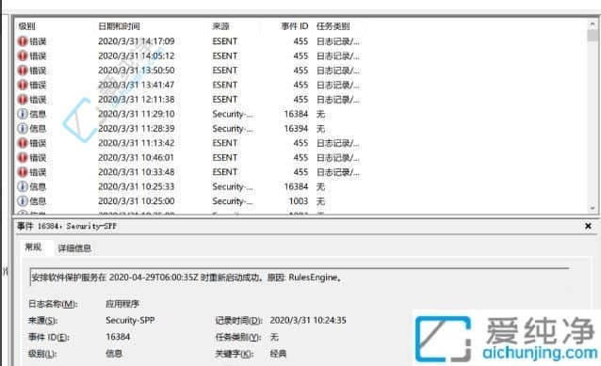This screenshot has height=366, width=601.
Task: Select the date 2020/3/31 10:25:00
Action: click(136, 201)
